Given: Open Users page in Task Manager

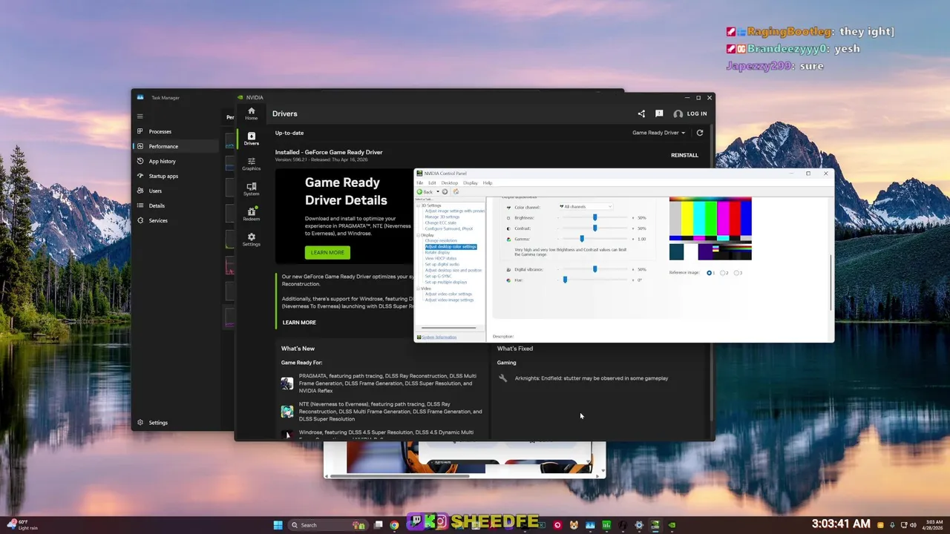Looking at the screenshot, I should click(177, 191).
